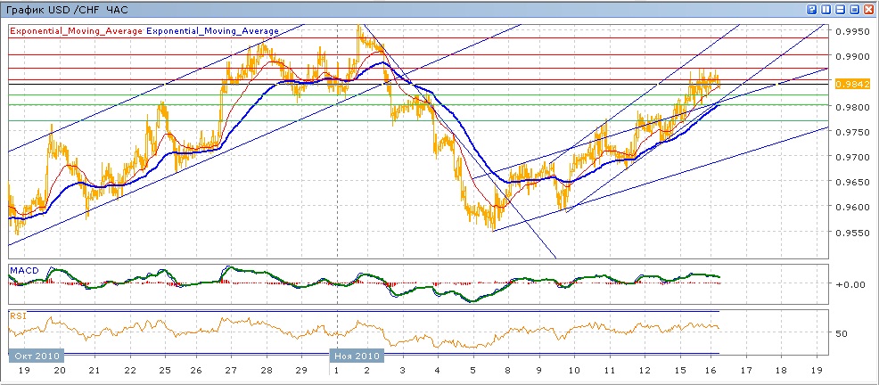
Task: Close the USD/CHF chart window
Action: tap(867, 9)
